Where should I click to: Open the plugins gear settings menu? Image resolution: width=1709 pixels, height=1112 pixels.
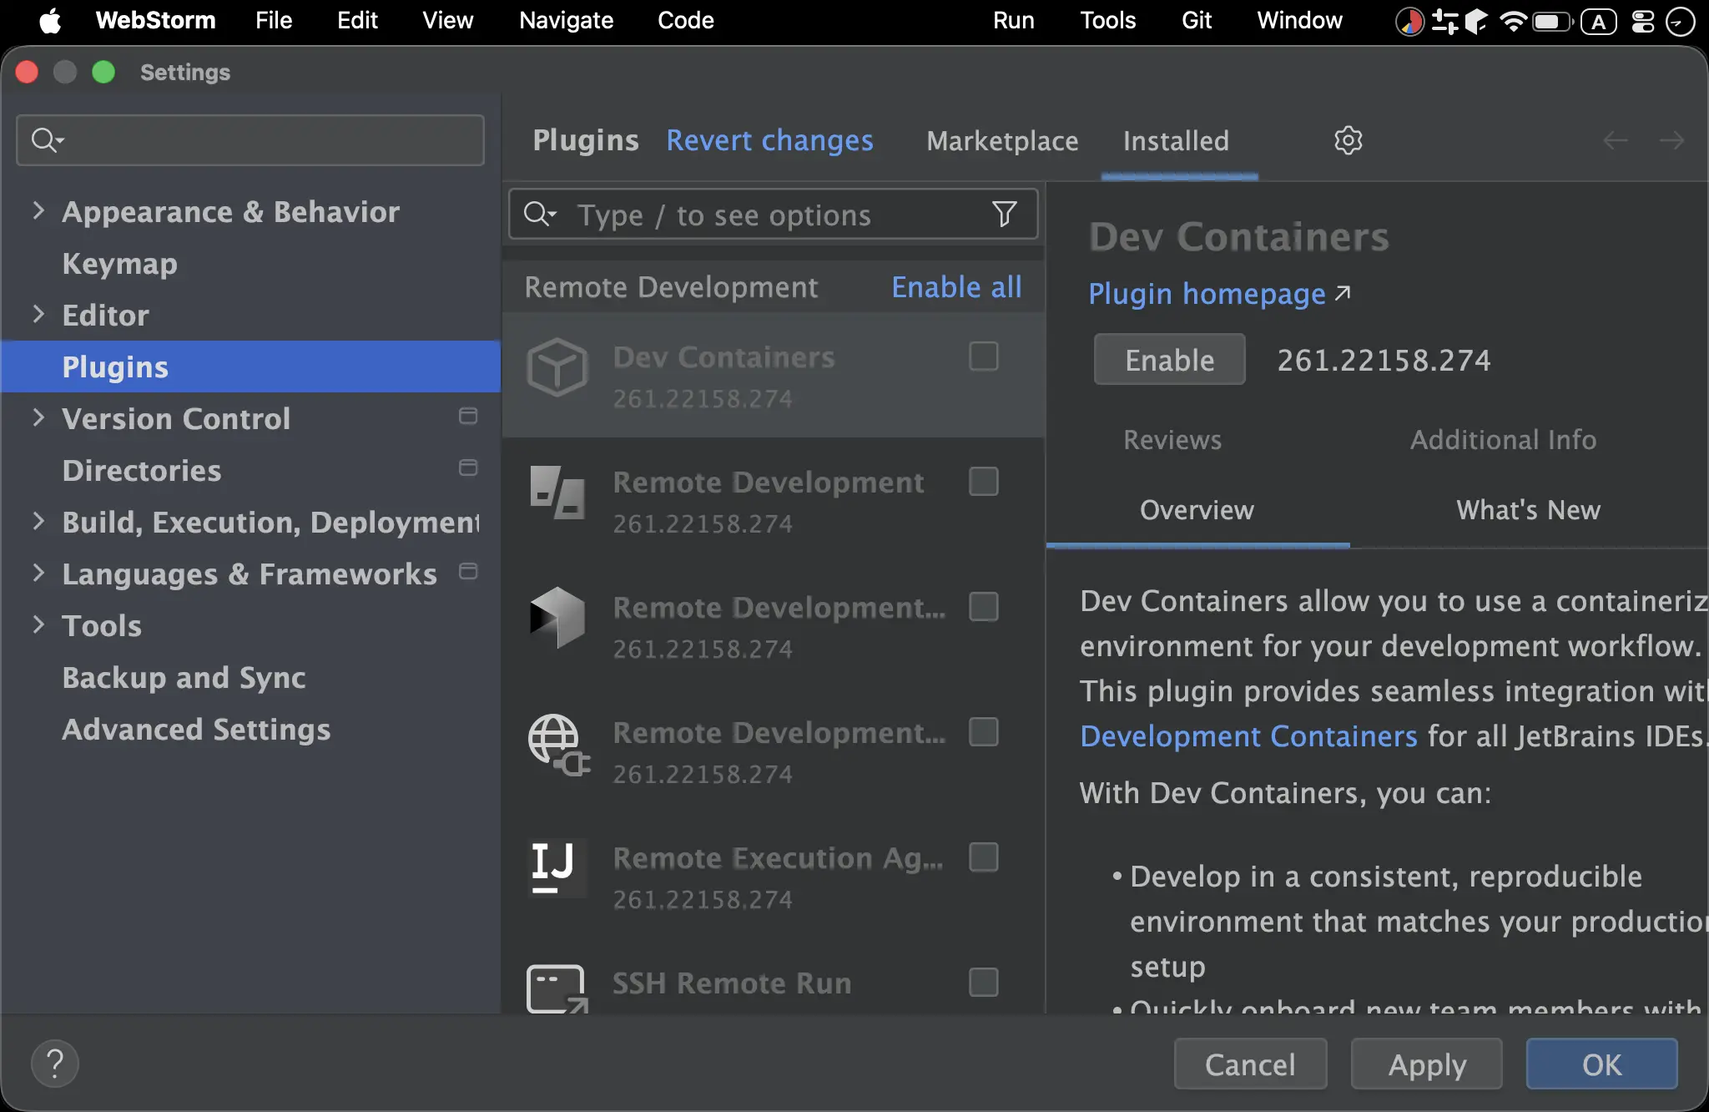[x=1348, y=140]
